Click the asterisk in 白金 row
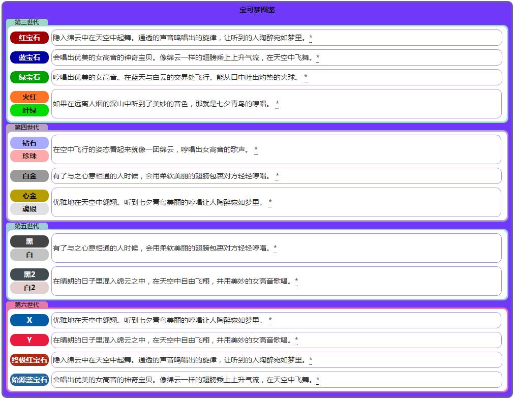The width and height of the screenshot is (515, 400). click(277, 176)
